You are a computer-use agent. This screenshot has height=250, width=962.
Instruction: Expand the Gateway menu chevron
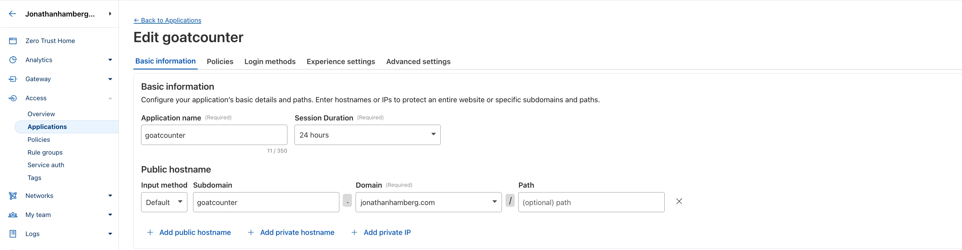110,79
